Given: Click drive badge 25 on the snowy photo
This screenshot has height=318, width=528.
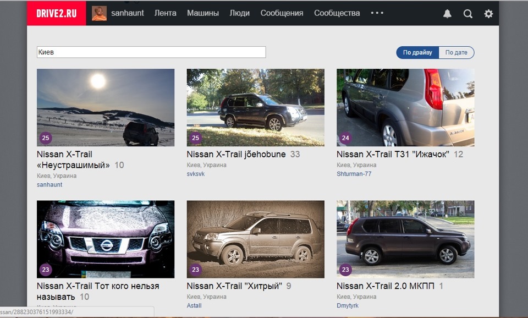Looking at the screenshot, I should click(x=46, y=138).
